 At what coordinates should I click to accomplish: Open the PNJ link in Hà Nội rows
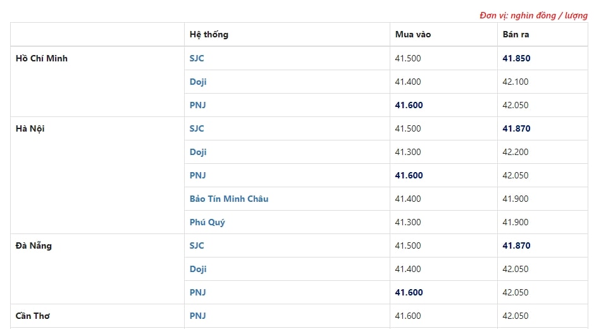pyautogui.click(x=197, y=175)
